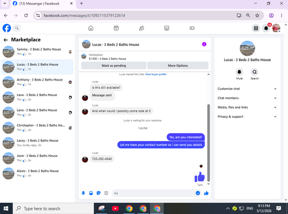
Task: Bookmark this page with star icon
Action: pos(257,16)
